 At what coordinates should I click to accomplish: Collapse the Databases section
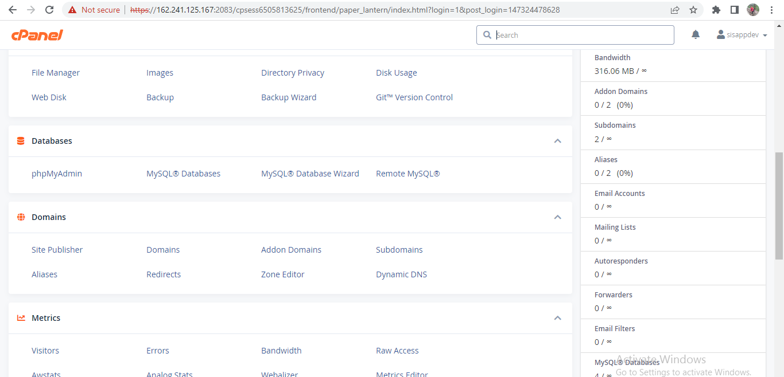pyautogui.click(x=557, y=141)
